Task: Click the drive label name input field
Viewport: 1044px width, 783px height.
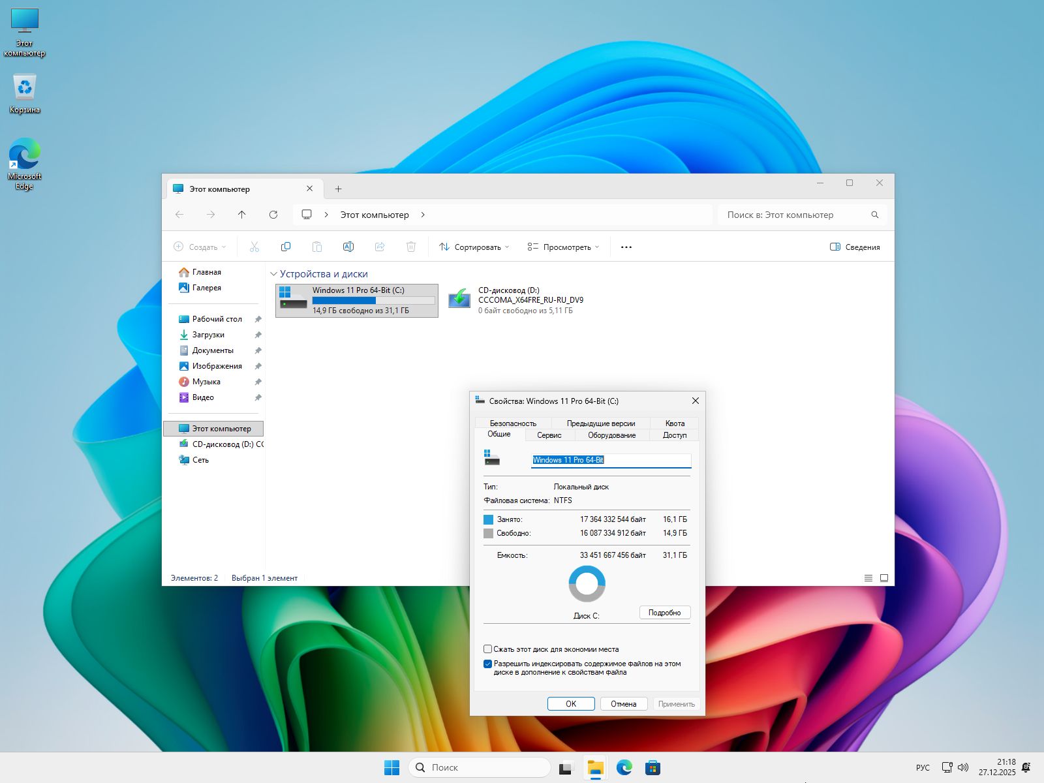Action: (611, 460)
